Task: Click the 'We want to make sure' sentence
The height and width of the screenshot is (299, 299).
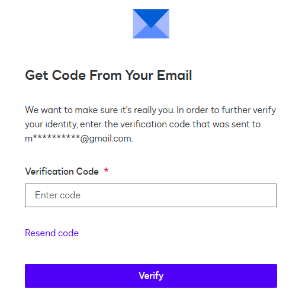Action: (x=100, y=110)
